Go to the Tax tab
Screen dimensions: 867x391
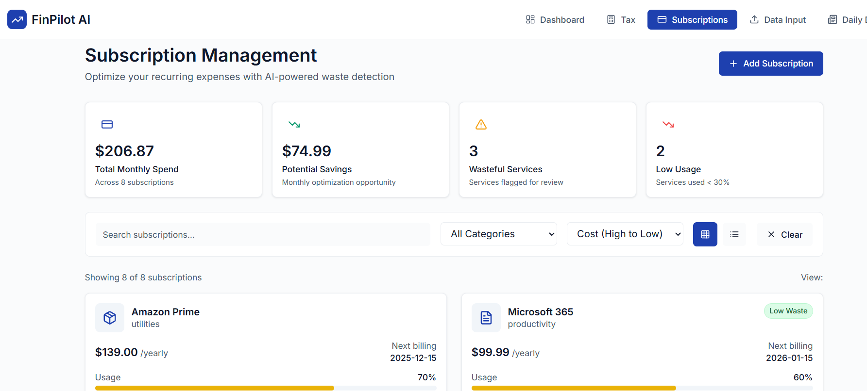click(x=621, y=19)
